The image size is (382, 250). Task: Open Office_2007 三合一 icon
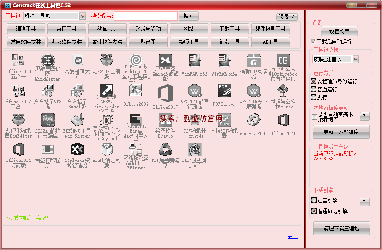pos(18,91)
